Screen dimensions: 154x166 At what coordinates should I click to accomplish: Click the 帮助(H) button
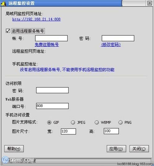point(14,149)
